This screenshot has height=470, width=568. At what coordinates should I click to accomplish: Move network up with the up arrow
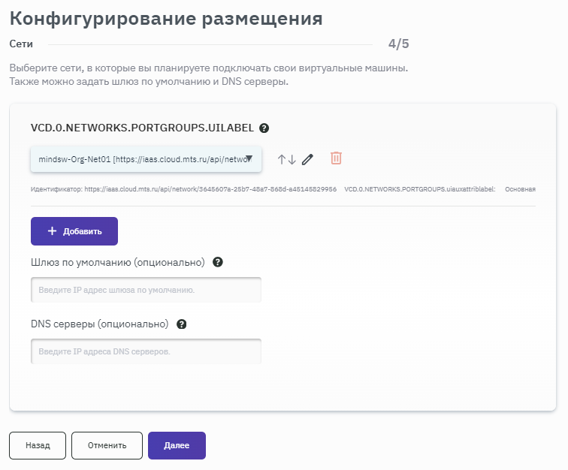tap(282, 159)
